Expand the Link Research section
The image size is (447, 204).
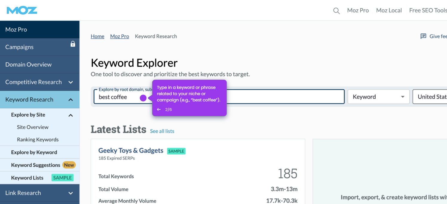pos(71,193)
